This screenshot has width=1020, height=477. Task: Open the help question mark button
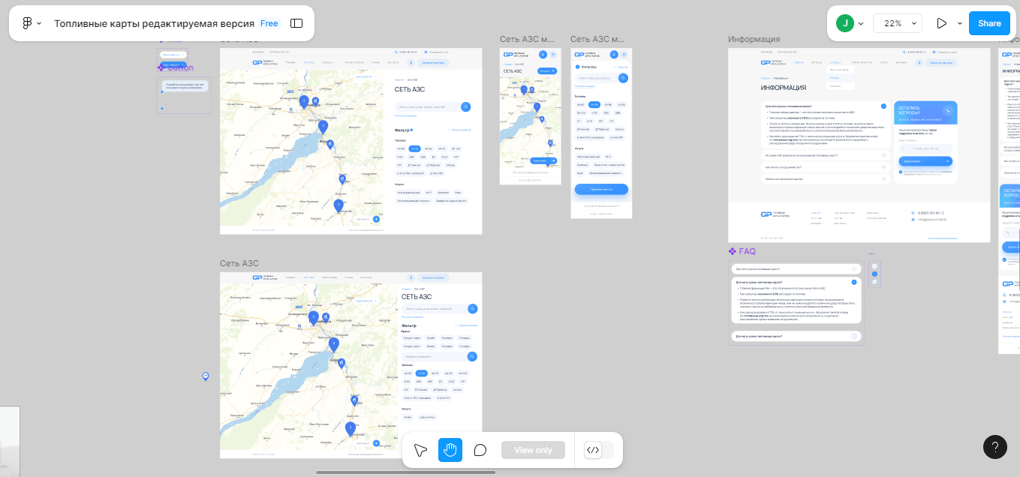[995, 447]
